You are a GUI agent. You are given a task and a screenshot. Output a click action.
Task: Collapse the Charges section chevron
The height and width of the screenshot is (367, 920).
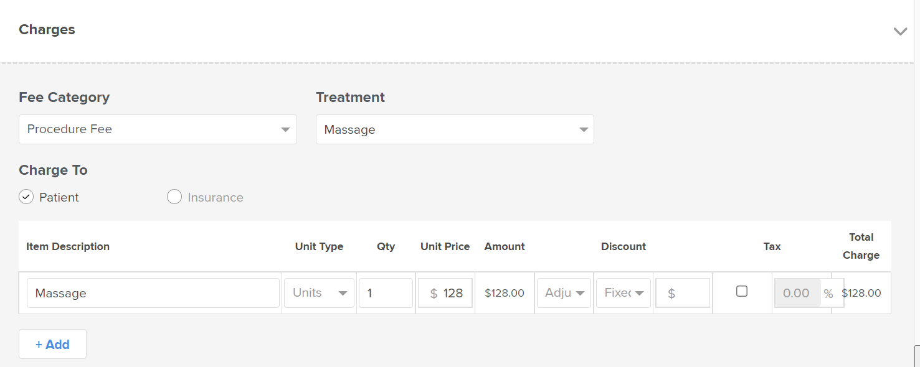tap(900, 31)
